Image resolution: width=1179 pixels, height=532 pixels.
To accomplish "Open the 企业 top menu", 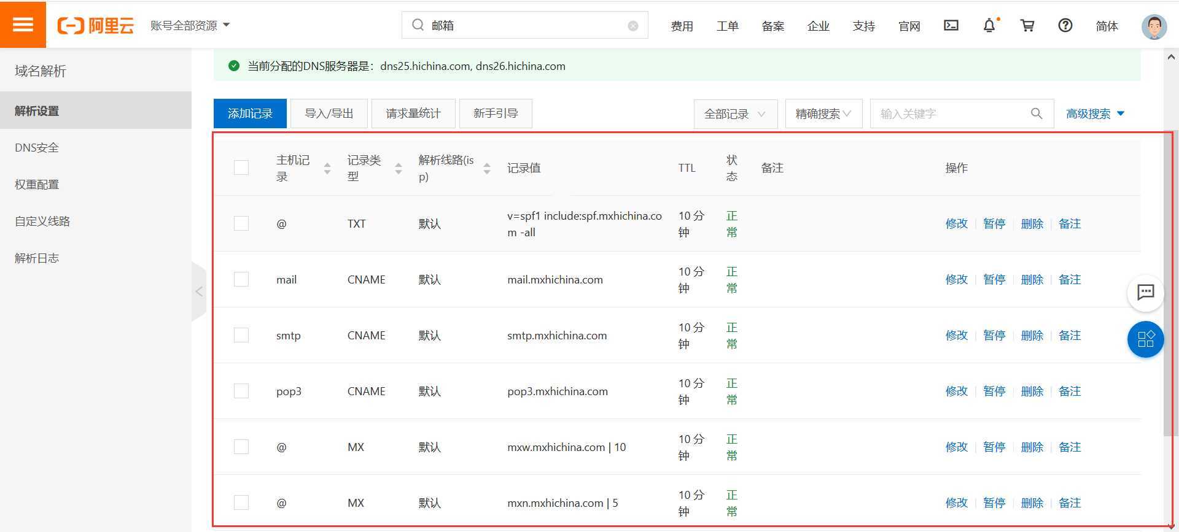I will [818, 26].
